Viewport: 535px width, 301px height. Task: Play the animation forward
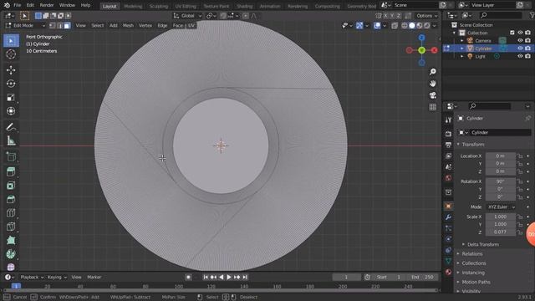pyautogui.click(x=229, y=277)
